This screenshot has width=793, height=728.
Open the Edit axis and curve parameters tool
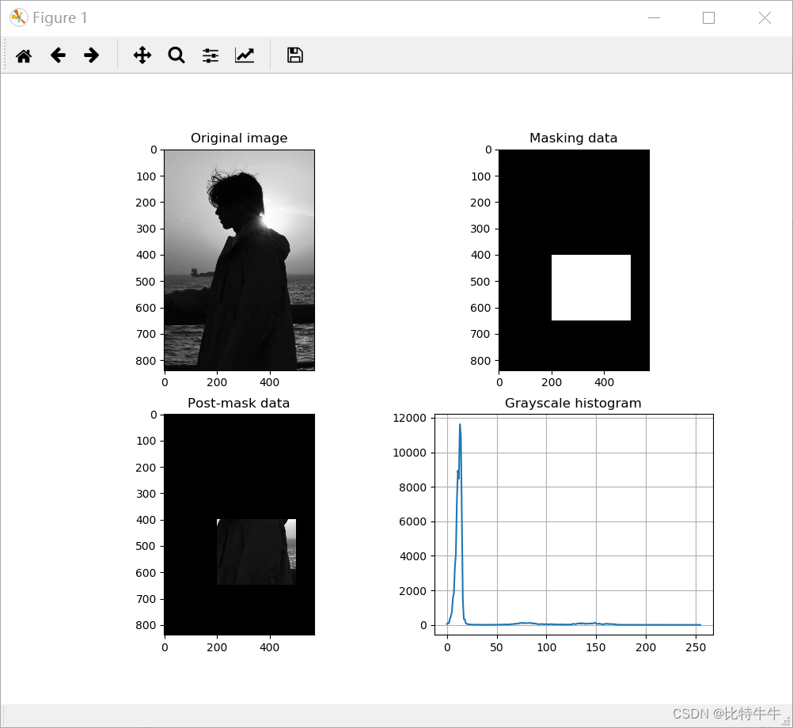[245, 55]
